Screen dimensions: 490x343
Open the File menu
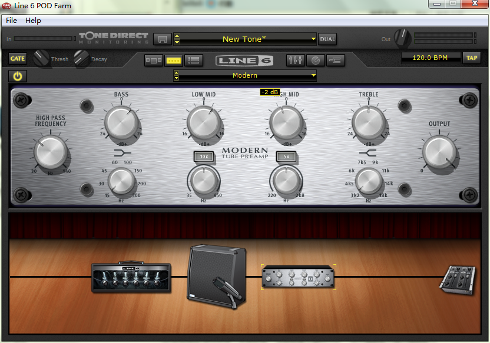pos(11,21)
